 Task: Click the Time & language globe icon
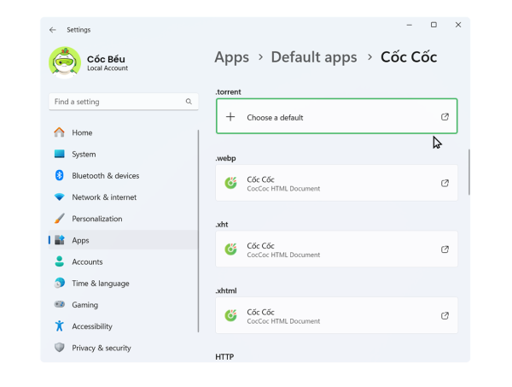[x=60, y=283]
